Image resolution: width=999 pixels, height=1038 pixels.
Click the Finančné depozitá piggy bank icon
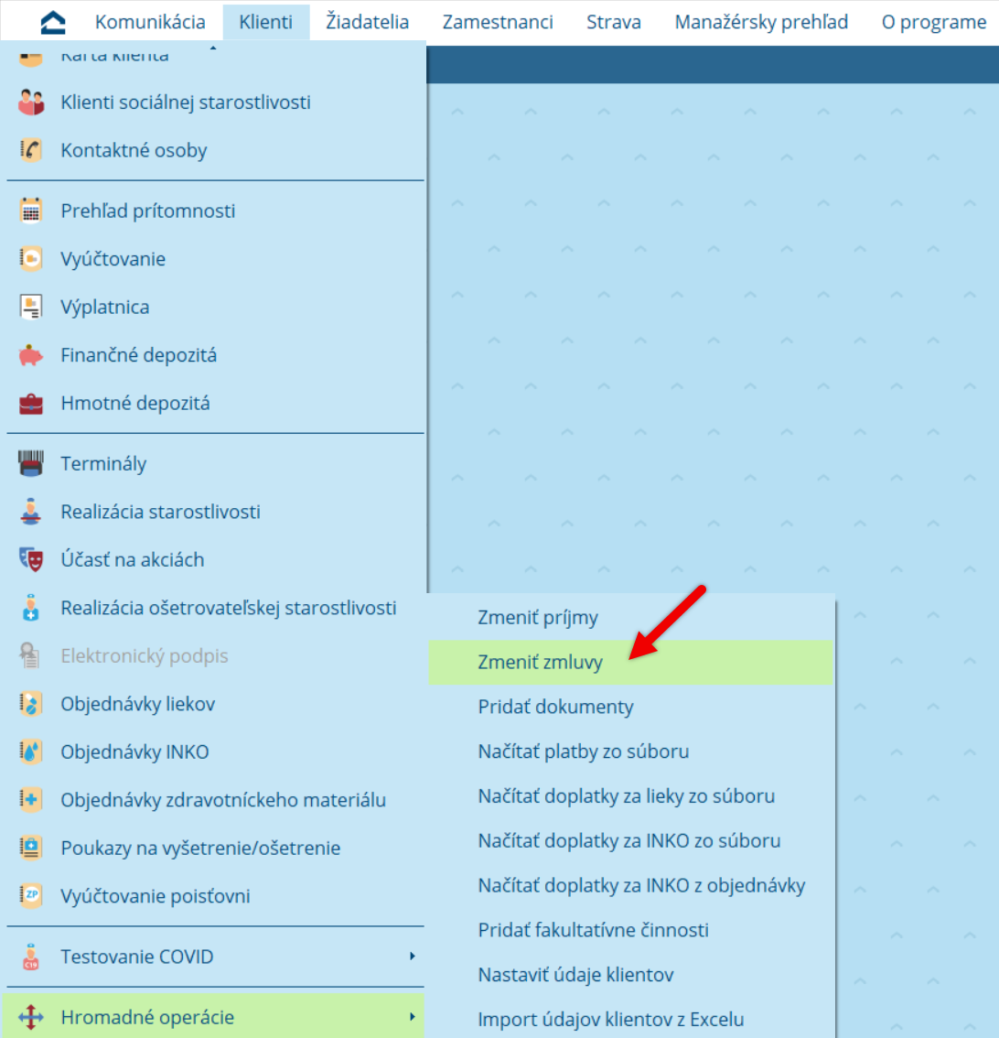31,355
